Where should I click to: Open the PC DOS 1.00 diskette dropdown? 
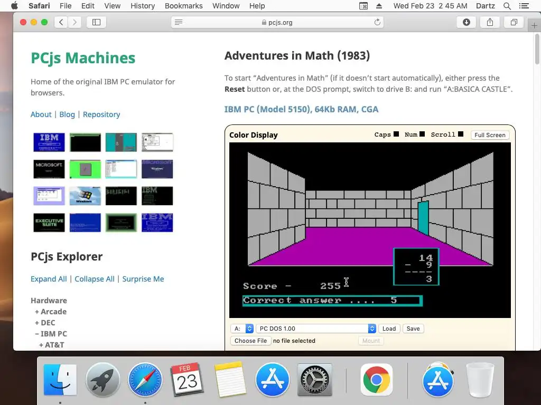tap(316, 329)
